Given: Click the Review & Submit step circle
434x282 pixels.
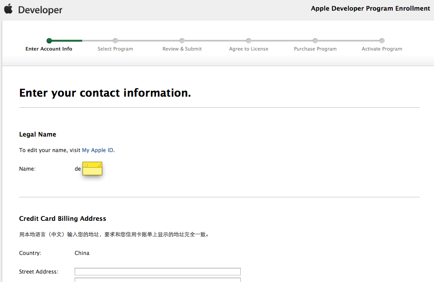Looking at the screenshot, I should tap(182, 41).
